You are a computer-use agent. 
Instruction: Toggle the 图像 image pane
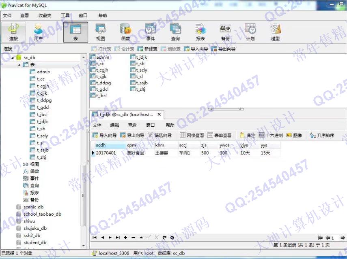tap(294, 135)
